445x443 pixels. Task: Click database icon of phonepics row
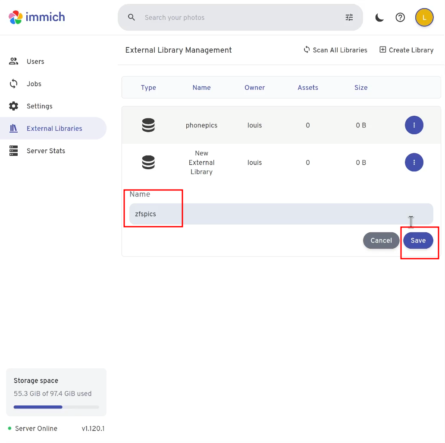coord(148,125)
